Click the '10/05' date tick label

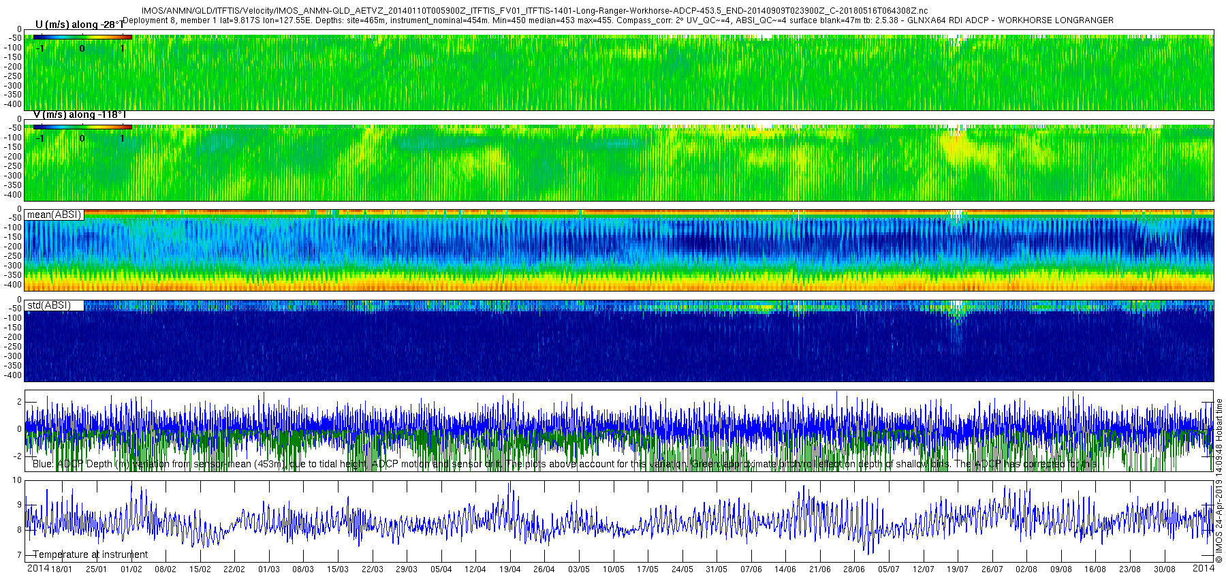[x=614, y=569]
